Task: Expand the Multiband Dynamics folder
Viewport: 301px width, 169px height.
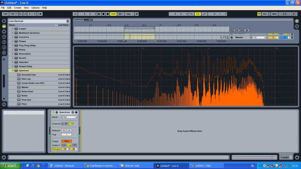Action: [13, 33]
